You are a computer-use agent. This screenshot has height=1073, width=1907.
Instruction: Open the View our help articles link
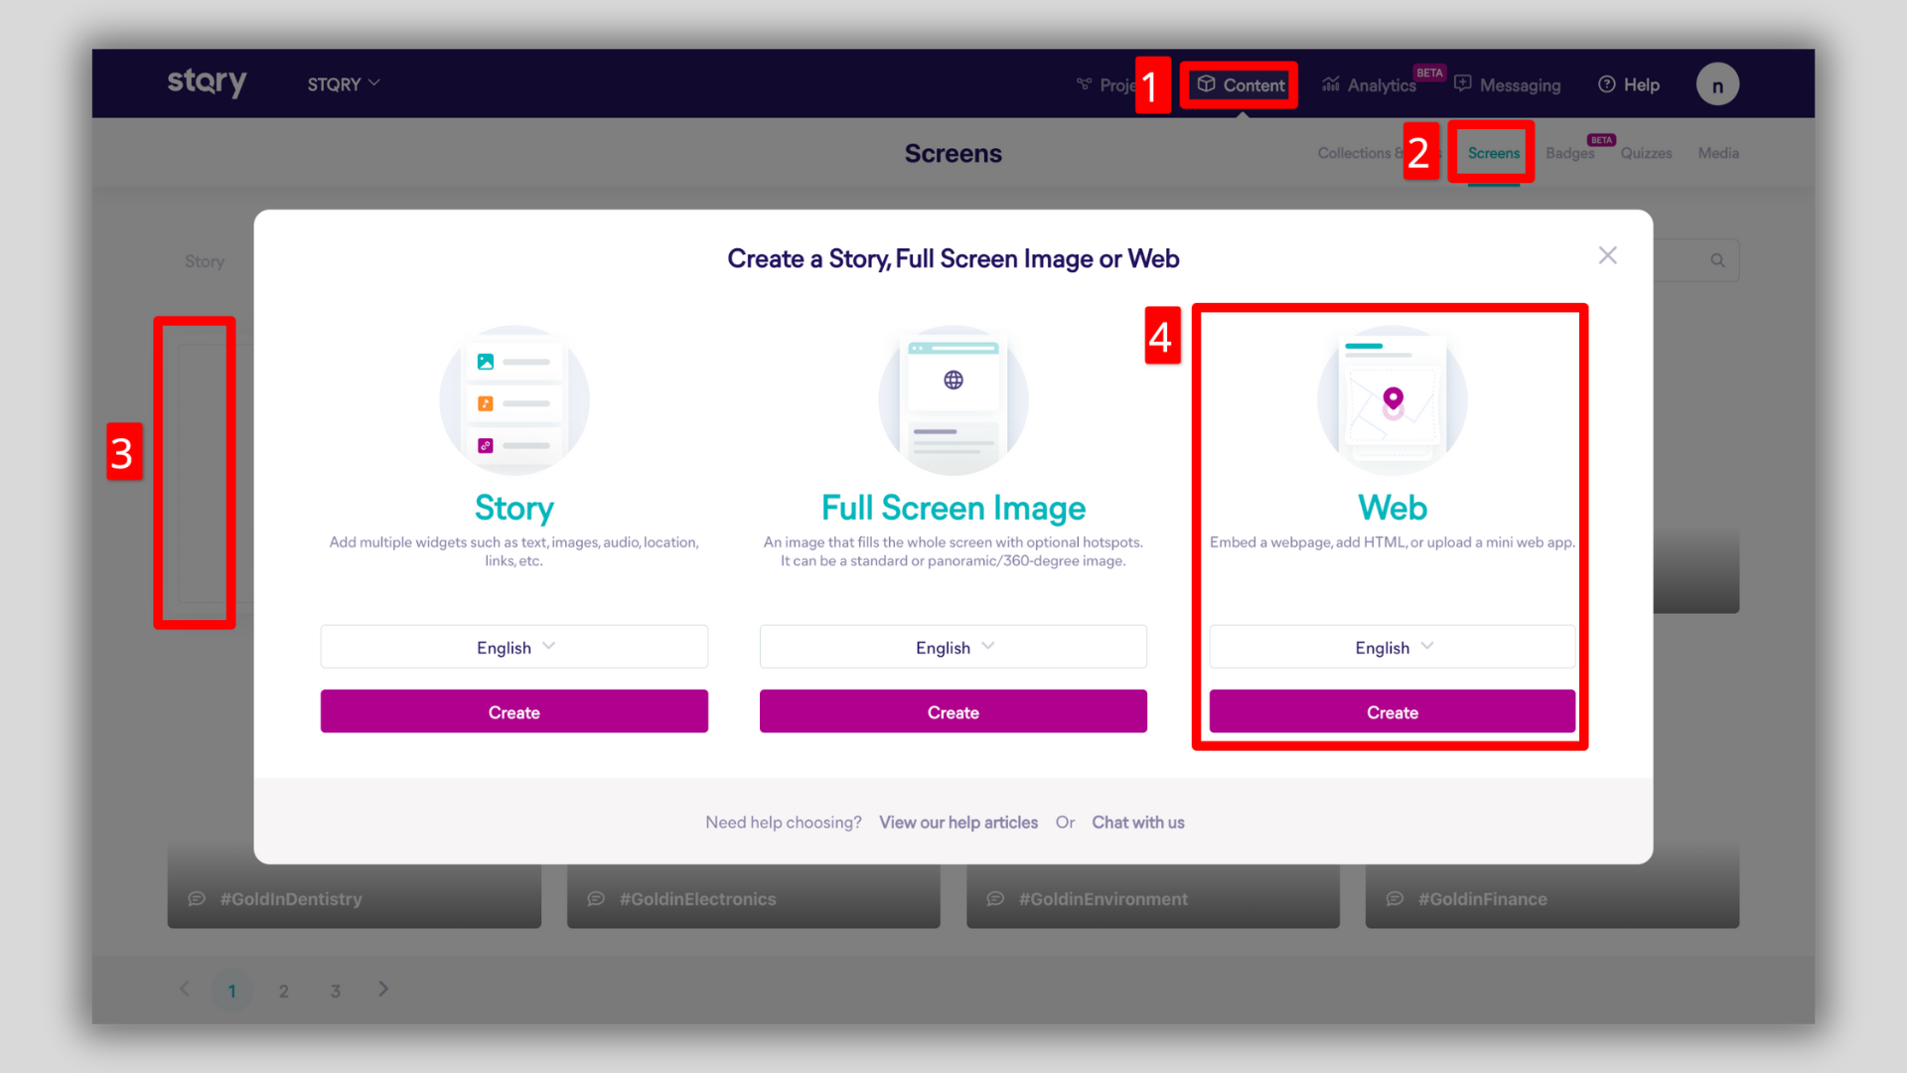tap(957, 823)
